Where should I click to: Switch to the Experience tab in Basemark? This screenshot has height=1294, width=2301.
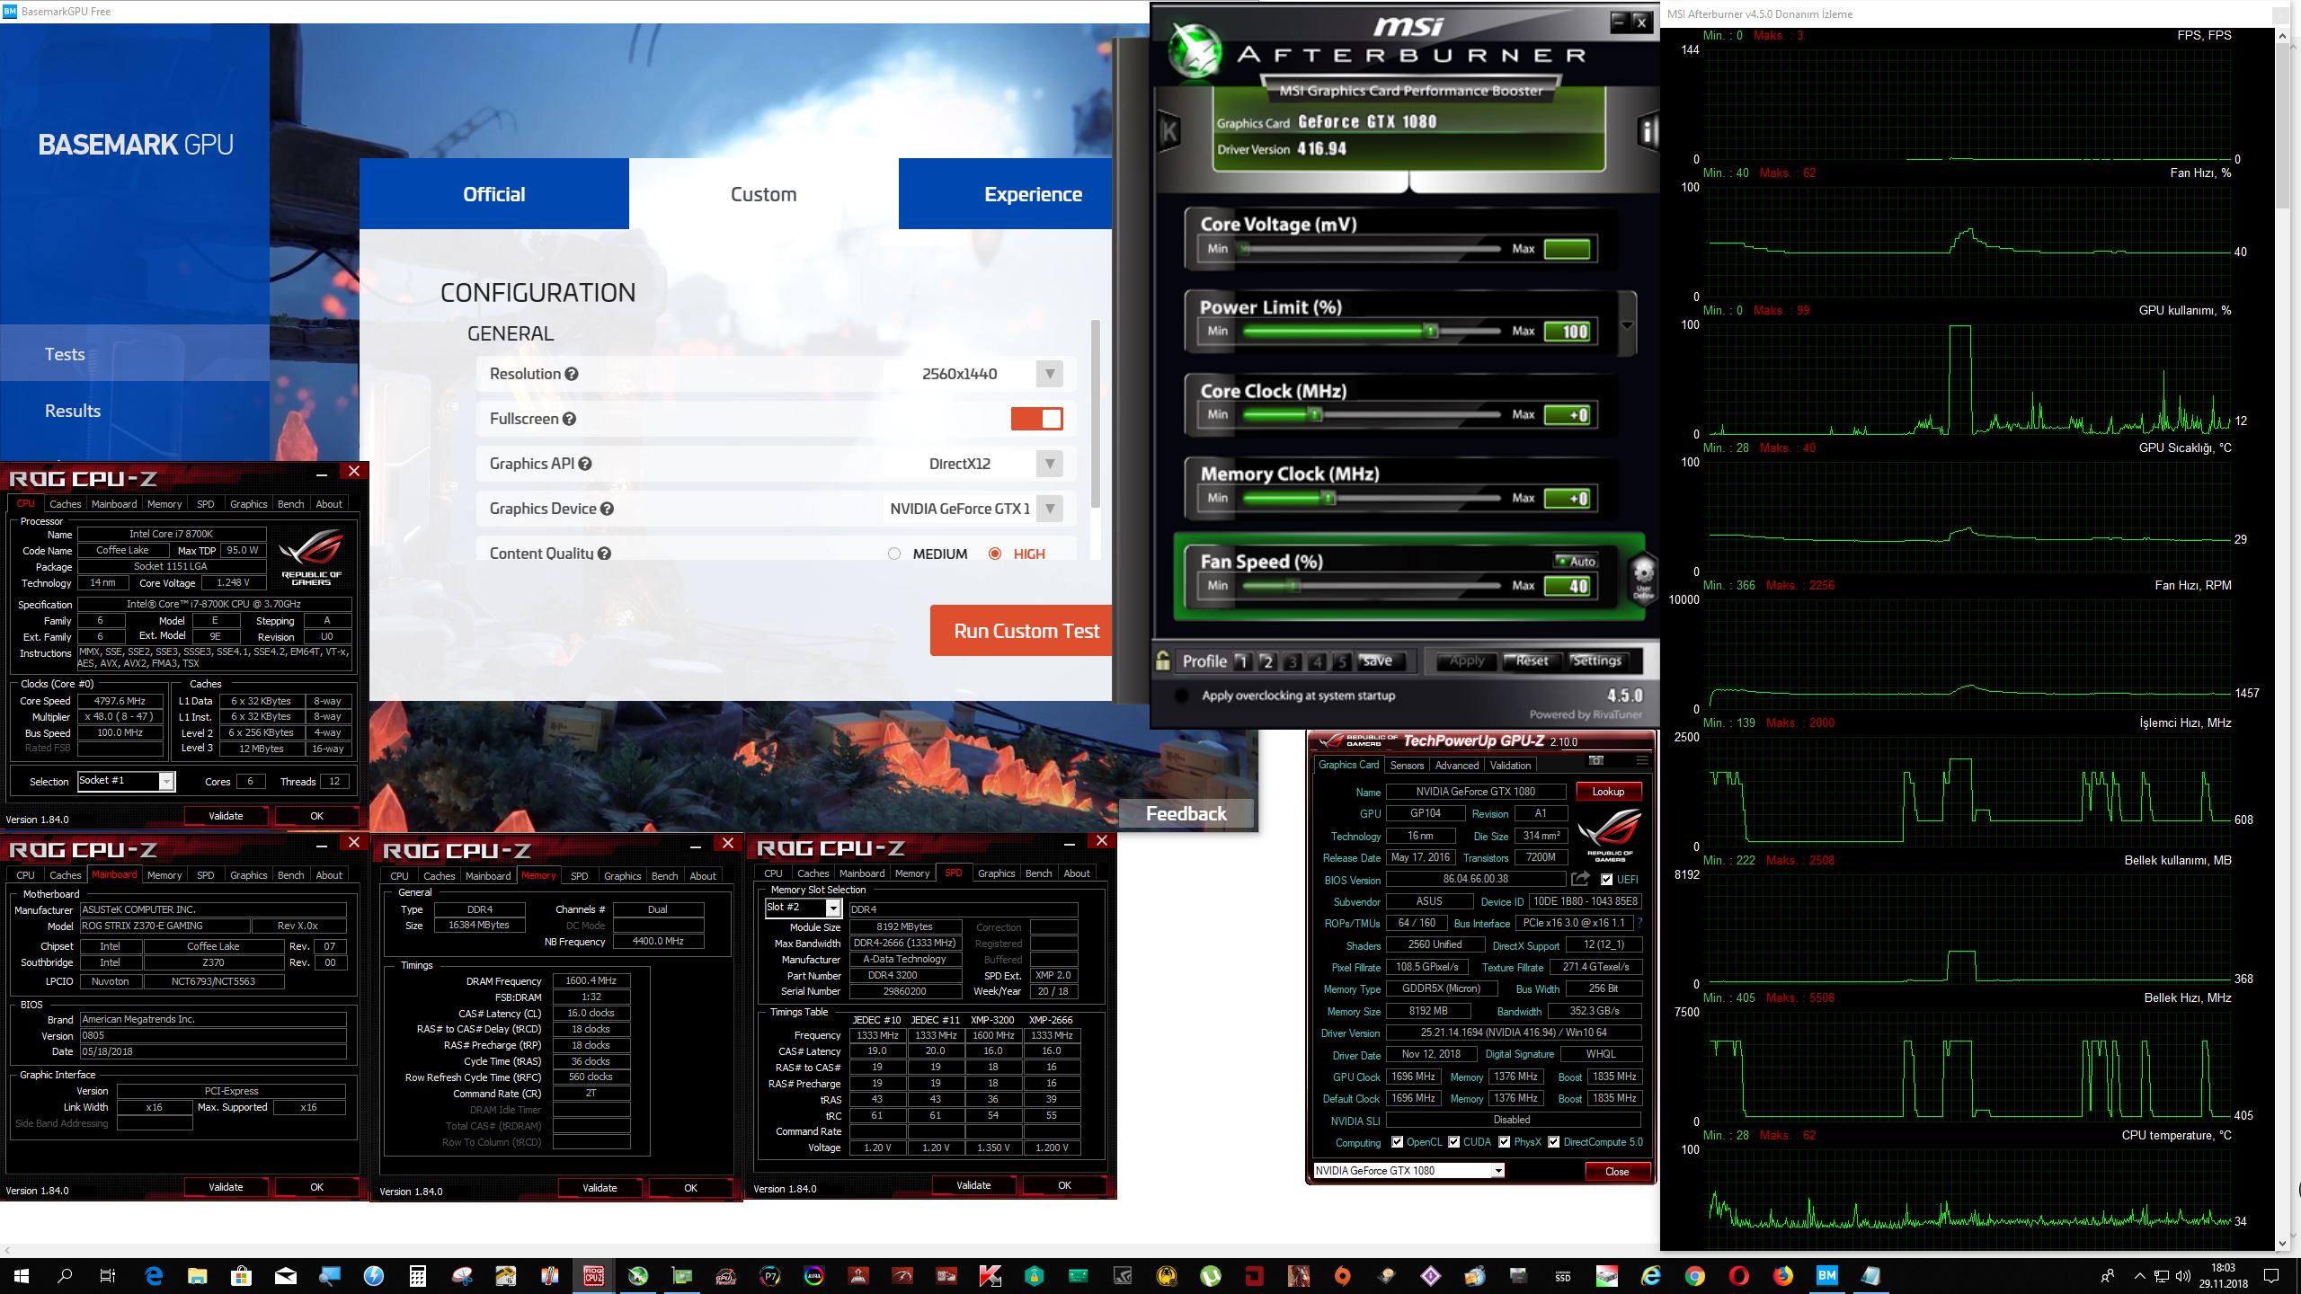coord(1006,194)
